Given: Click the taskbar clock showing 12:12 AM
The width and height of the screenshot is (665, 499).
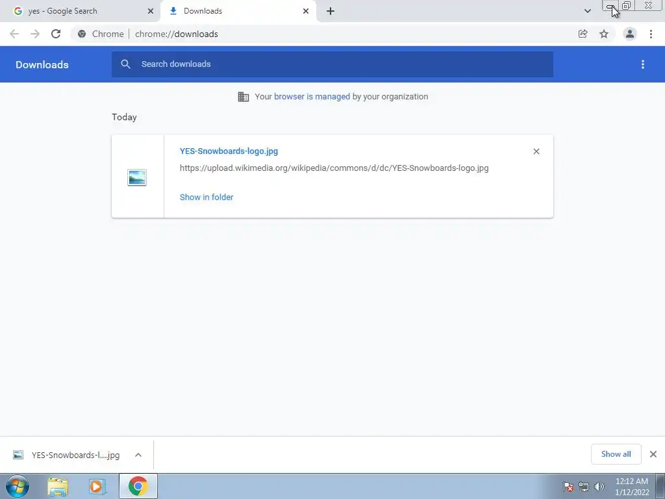Looking at the screenshot, I should (x=631, y=487).
